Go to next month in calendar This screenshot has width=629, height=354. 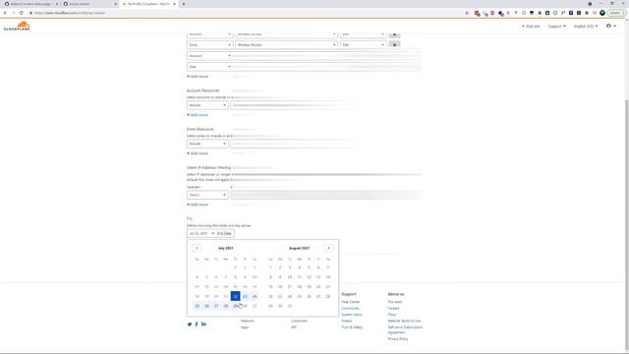328,248
